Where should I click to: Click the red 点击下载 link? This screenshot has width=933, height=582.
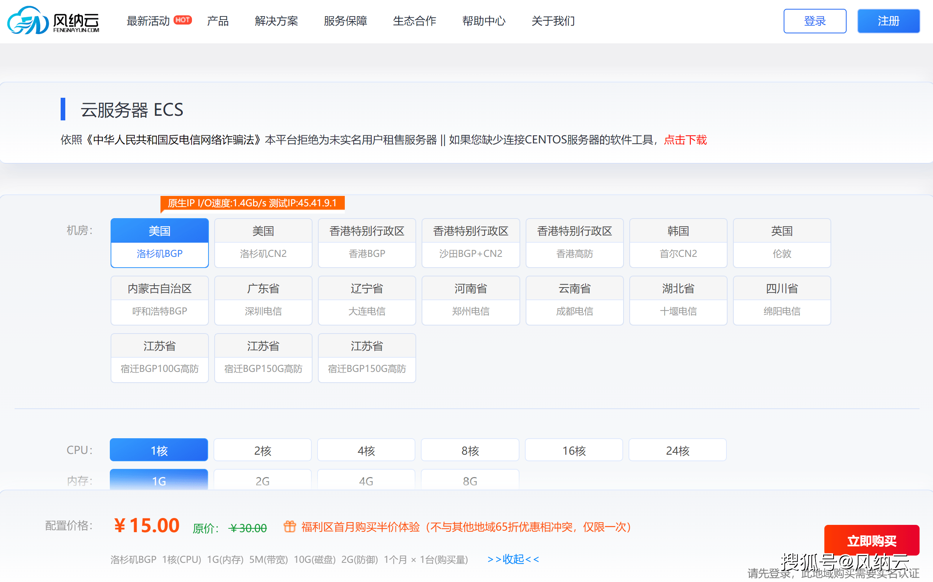[x=685, y=140]
